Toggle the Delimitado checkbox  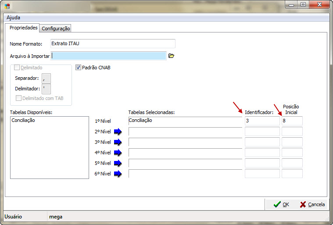pos(18,68)
